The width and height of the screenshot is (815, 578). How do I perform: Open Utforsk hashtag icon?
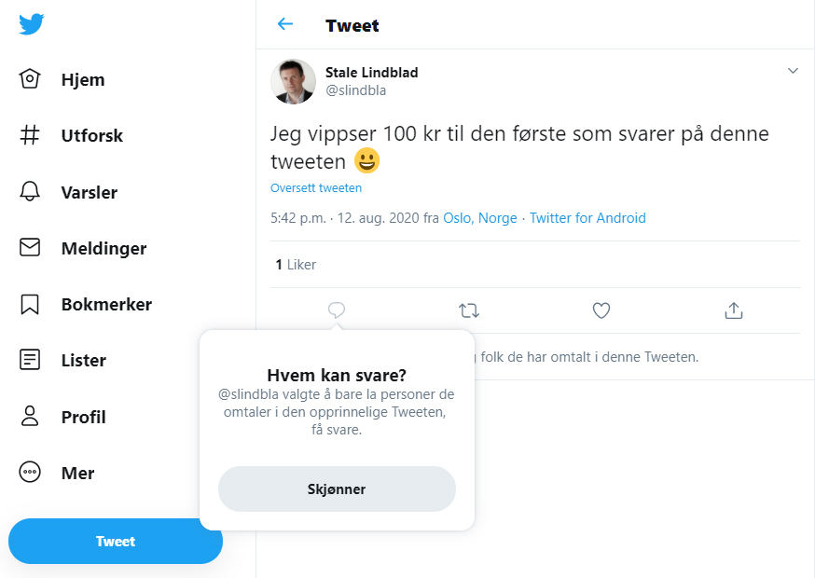click(x=30, y=134)
